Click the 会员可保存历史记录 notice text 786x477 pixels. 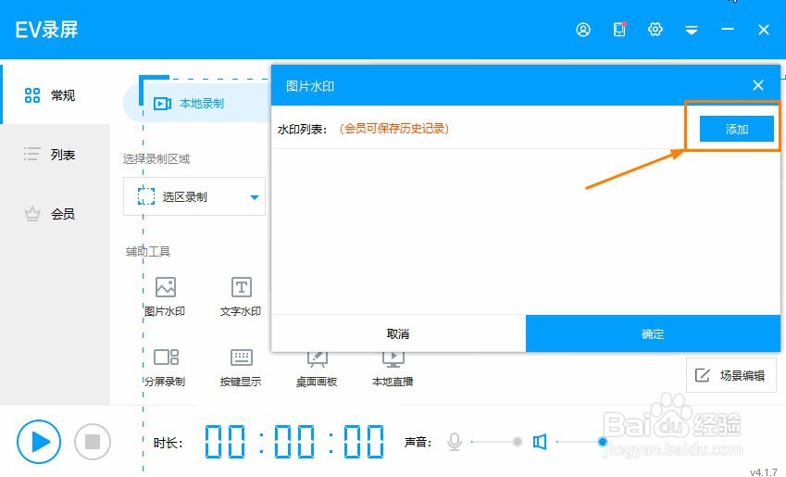[x=394, y=129]
